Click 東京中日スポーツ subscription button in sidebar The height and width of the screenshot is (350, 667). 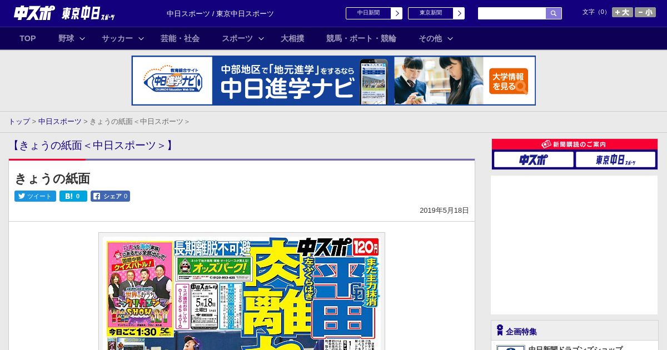(x=615, y=160)
